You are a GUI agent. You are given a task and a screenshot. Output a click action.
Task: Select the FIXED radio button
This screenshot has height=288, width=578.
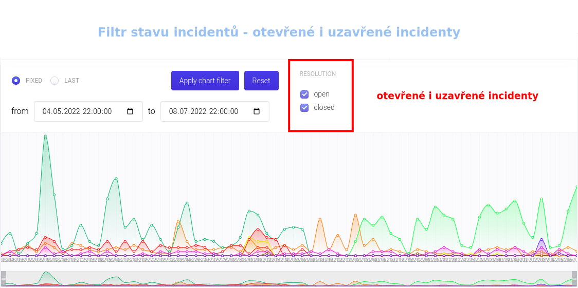click(16, 81)
